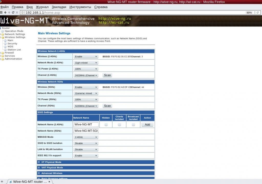Open the TX Power (5GHz) dropdown

(x=86, y=99)
